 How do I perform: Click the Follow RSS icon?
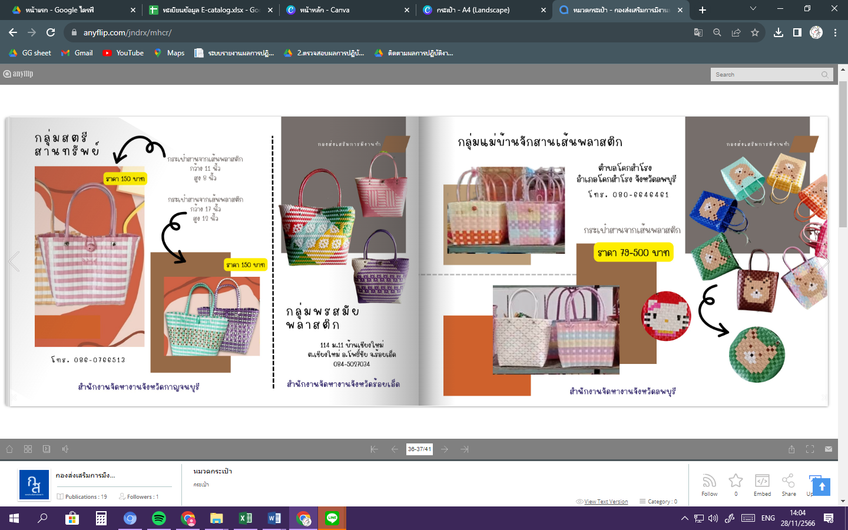709,481
